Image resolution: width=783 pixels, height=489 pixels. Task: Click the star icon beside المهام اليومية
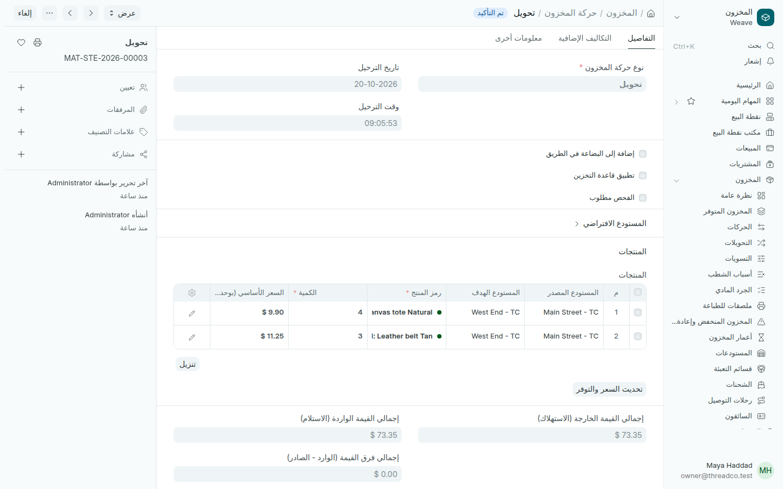coord(691,101)
